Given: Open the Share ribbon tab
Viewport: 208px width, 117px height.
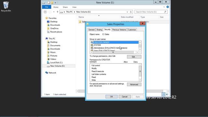Looking at the screenshot, I should click(x=65, y=7).
